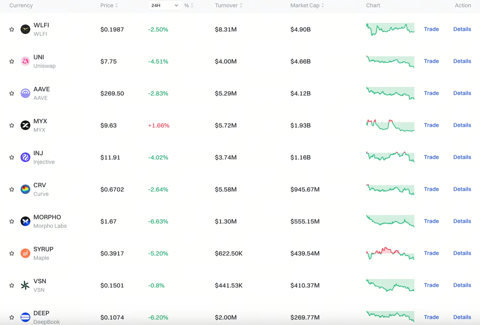Screen dimensions: 480x325
Task: Favorite CRV with the star
Action: 12,189
